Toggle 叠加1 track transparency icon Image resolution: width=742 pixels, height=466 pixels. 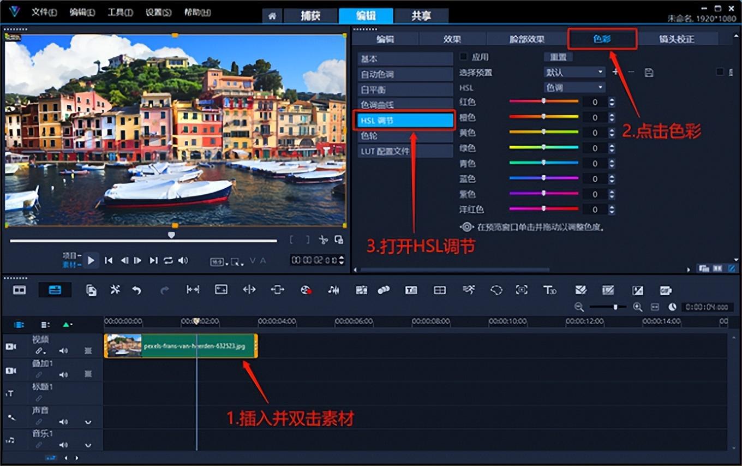click(x=88, y=375)
